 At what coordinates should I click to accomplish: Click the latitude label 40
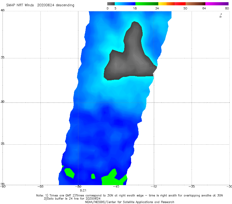(3, 10)
